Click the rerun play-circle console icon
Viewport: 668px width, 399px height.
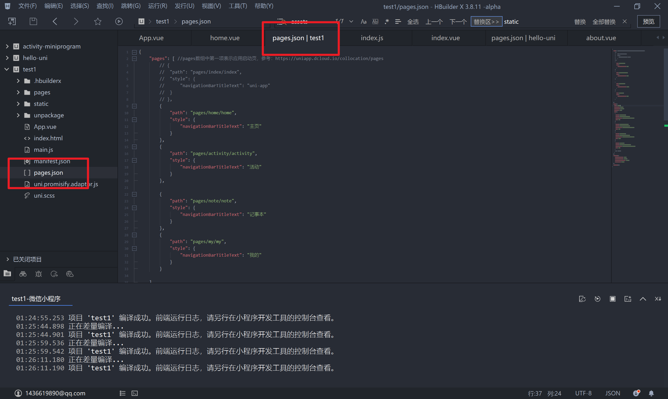pyautogui.click(x=598, y=299)
